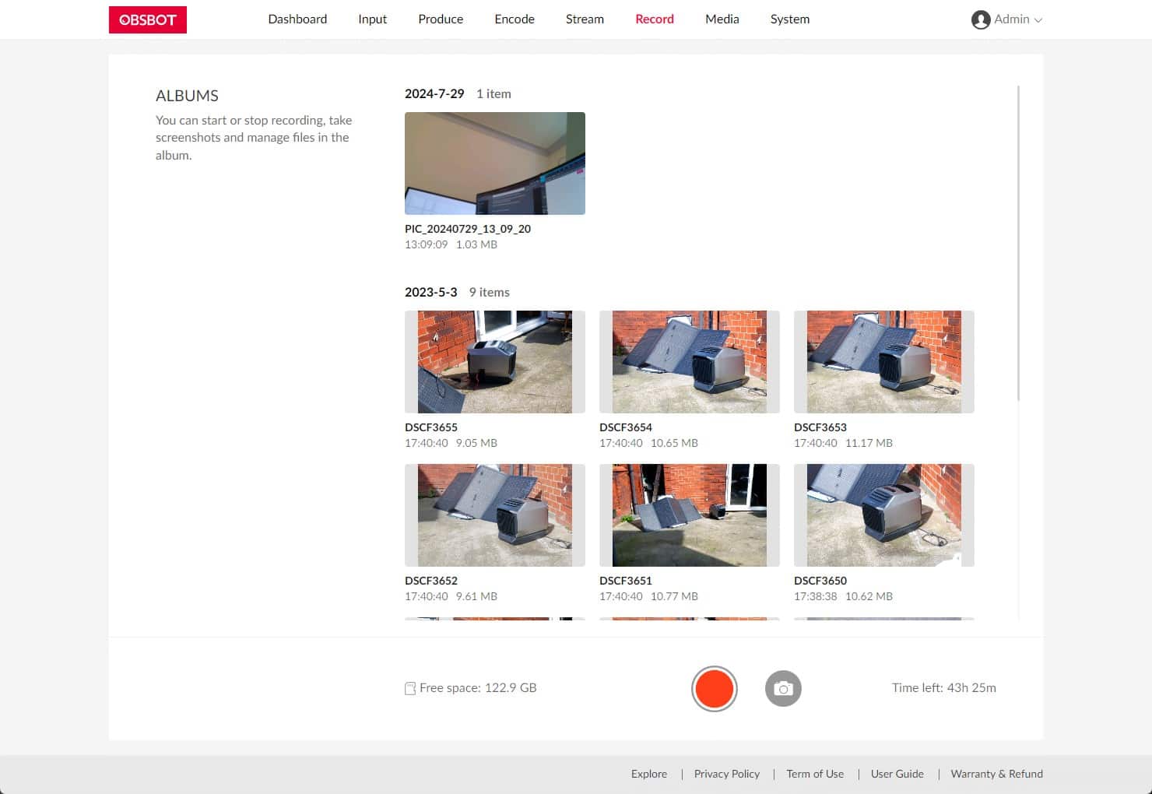The image size is (1152, 794).
Task: Open the Media tab
Action: pos(722,19)
